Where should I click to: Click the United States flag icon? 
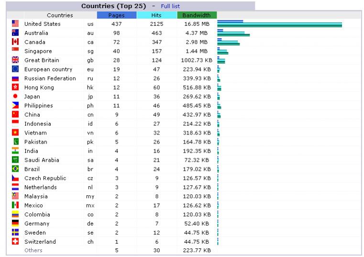[x=15, y=23]
